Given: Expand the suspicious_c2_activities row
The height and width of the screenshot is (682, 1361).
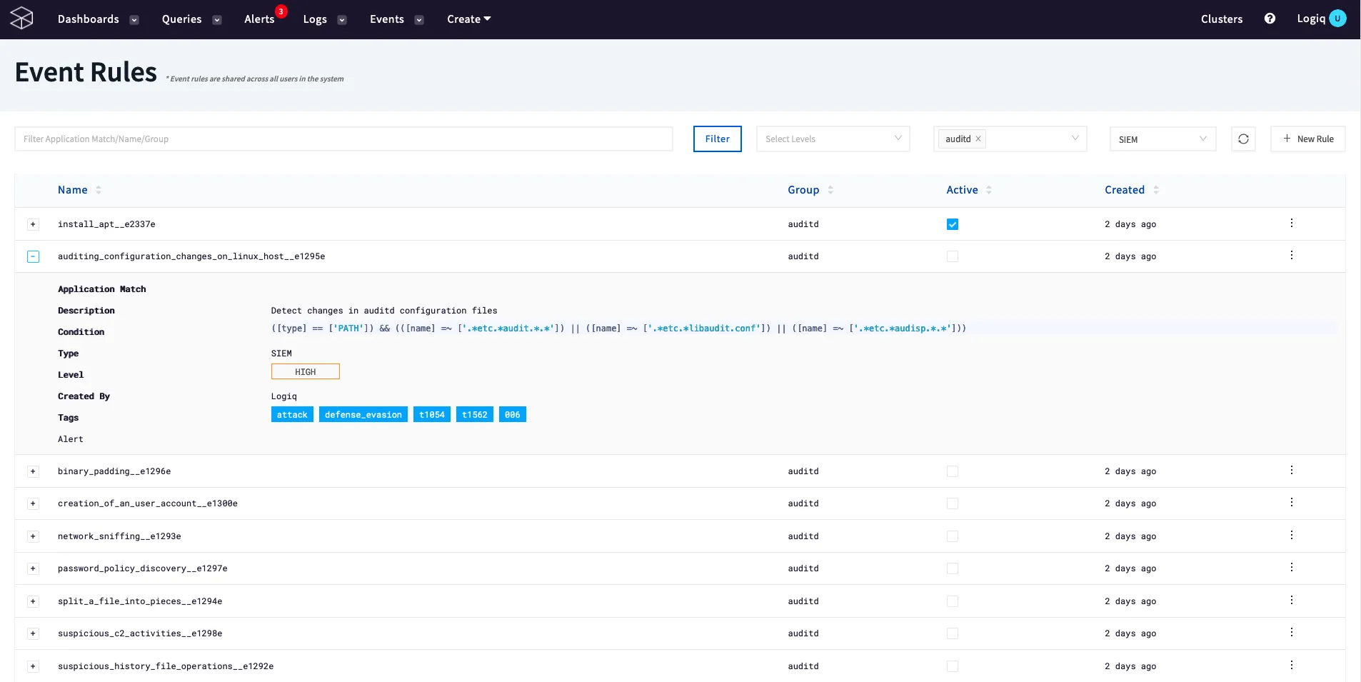Looking at the screenshot, I should pyautogui.click(x=33, y=633).
